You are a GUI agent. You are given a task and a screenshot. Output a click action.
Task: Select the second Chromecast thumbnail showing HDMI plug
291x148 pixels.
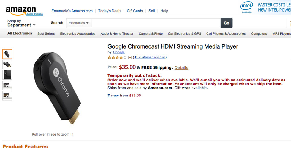(7, 64)
